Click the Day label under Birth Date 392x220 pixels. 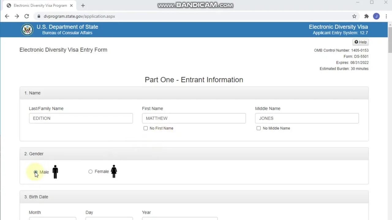89,212
